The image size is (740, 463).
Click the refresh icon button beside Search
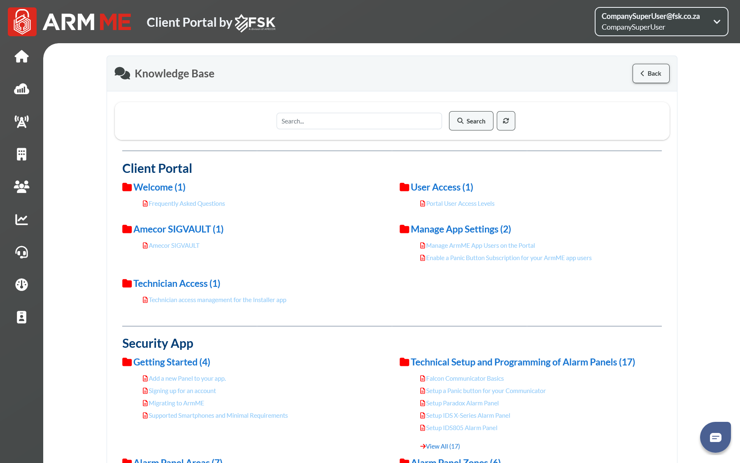point(506,121)
